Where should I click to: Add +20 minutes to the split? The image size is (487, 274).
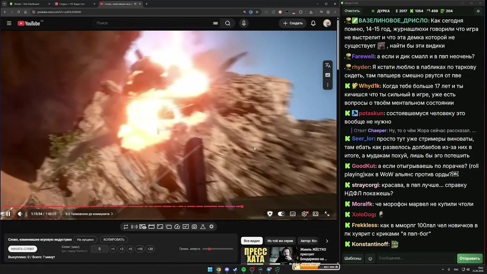(x=150, y=249)
